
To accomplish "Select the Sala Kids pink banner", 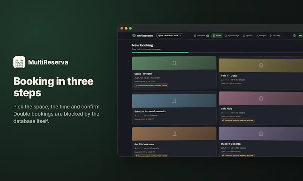I will point(261,98).
